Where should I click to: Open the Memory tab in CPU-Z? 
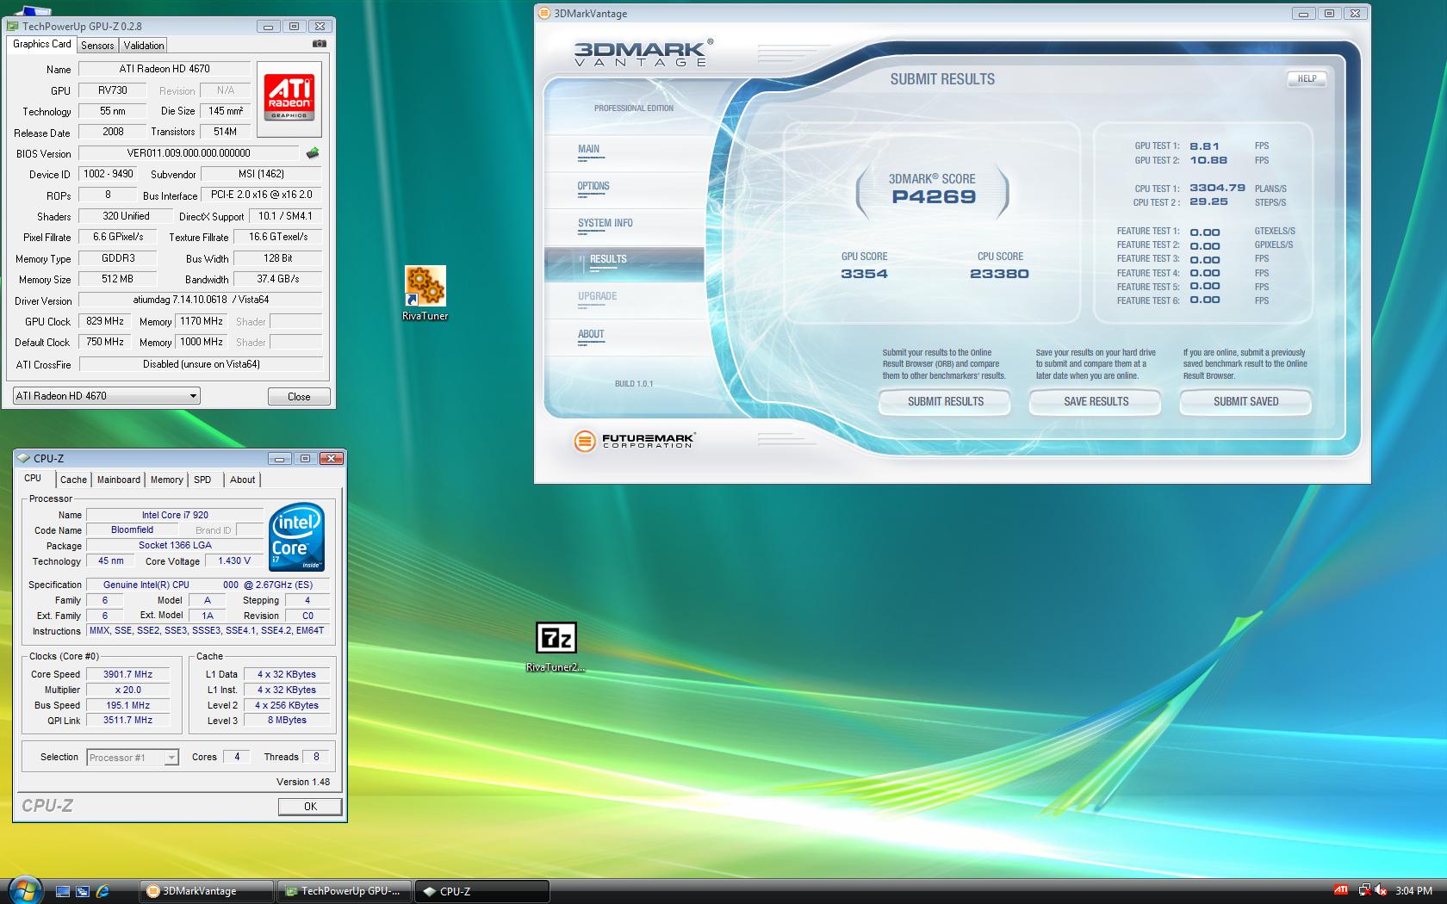coord(167,480)
